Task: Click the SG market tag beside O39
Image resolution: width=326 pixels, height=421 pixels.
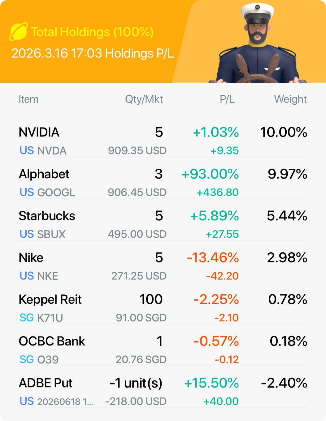Action: (27, 360)
